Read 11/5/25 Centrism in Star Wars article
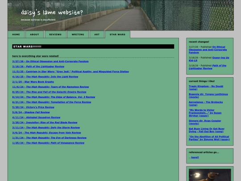This screenshot has width=241, height=181. pos(71,72)
